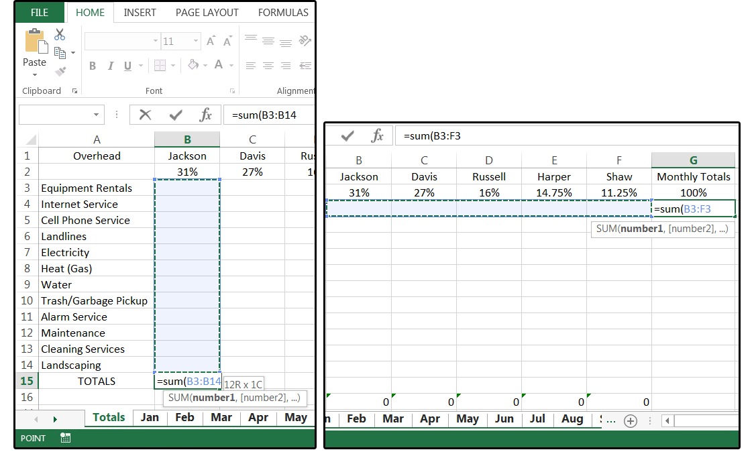Click the Center text icon

268,66
